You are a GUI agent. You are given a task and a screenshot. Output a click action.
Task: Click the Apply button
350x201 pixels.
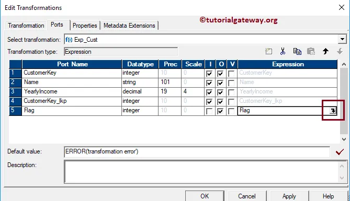tap(289, 196)
